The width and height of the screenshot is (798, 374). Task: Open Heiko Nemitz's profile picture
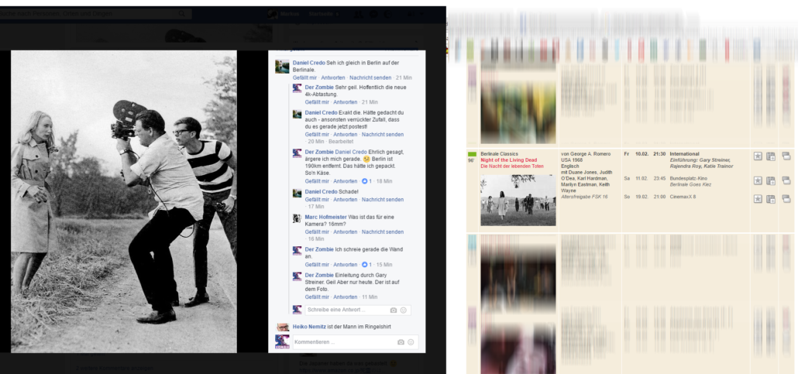pos(283,327)
